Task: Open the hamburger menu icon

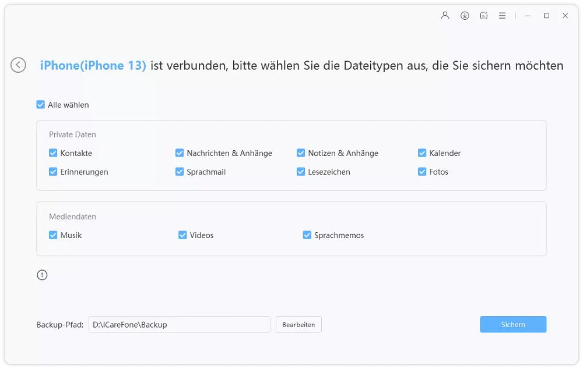Action: click(x=502, y=16)
